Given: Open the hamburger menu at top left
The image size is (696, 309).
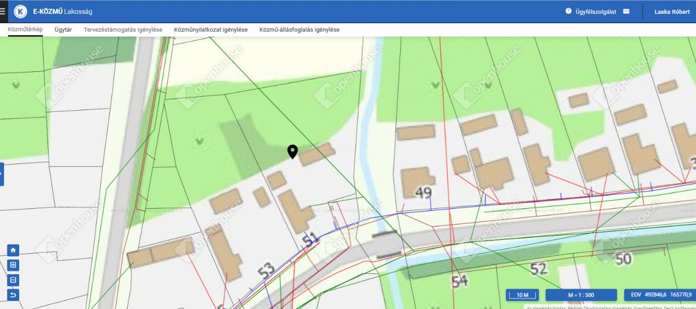Looking at the screenshot, I should (3, 11).
